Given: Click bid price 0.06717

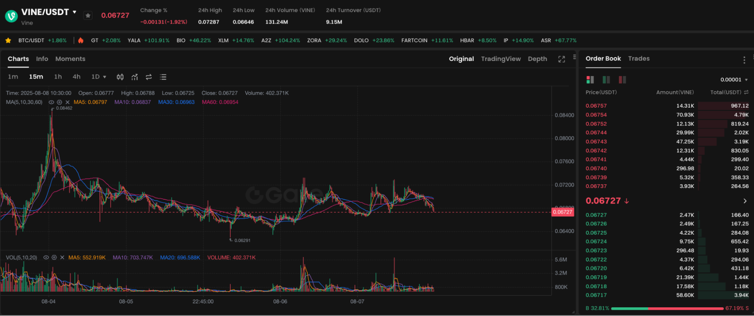Looking at the screenshot, I should (x=596, y=295).
